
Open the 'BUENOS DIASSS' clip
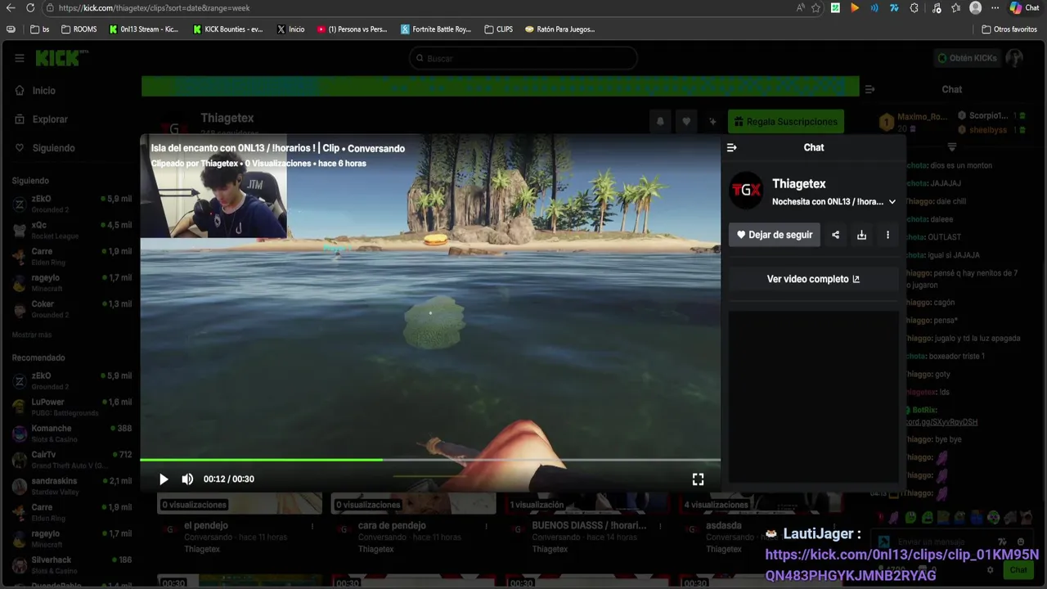[589, 526]
